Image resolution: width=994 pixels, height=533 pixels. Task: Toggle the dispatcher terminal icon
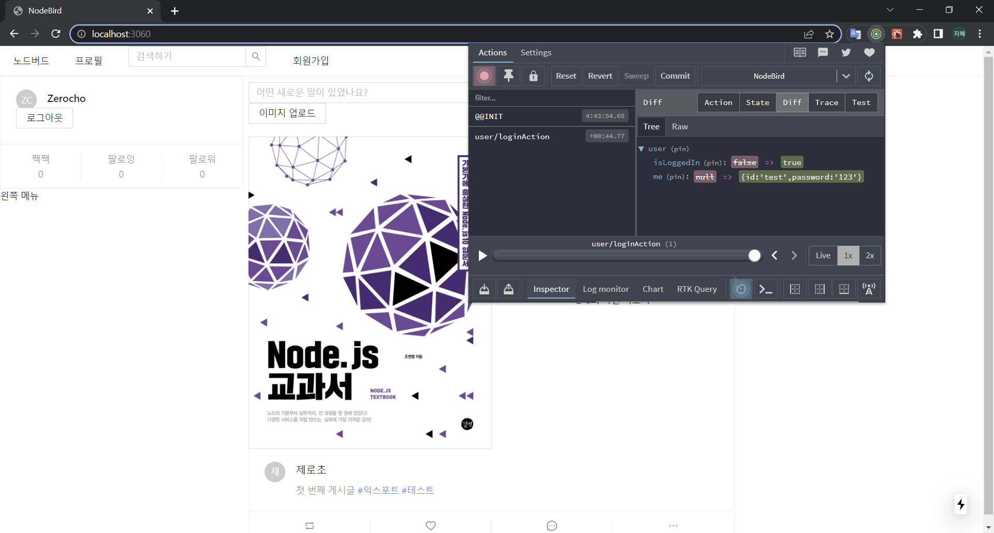point(765,289)
